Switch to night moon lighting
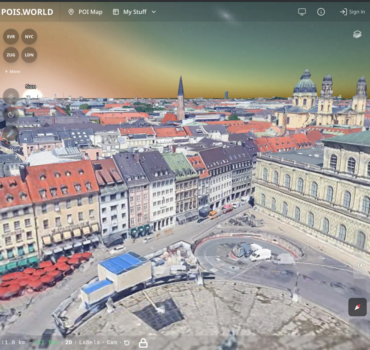This screenshot has width=370, height=350. 11,115
